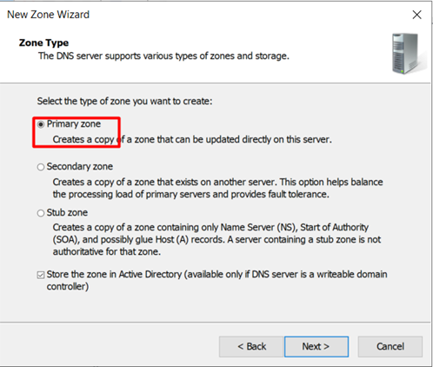Proceed with the Next > button
The image size is (433, 367).
316,346
